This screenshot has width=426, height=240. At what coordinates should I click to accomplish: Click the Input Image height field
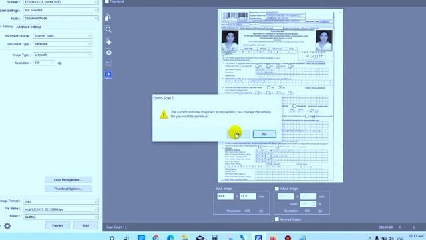click(x=248, y=196)
